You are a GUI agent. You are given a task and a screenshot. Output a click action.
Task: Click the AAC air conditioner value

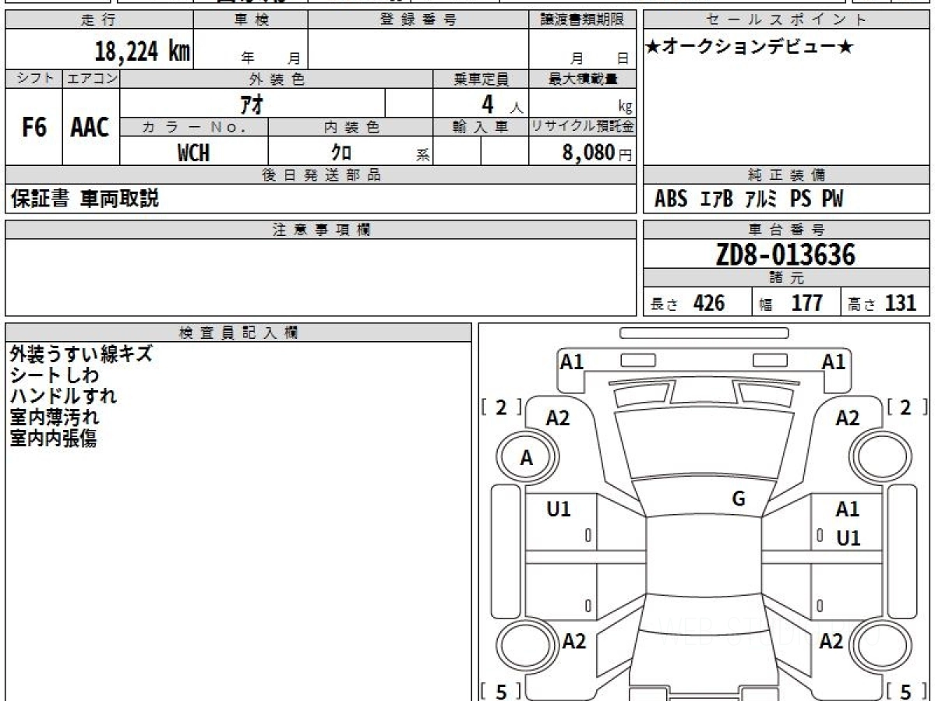coord(90,127)
